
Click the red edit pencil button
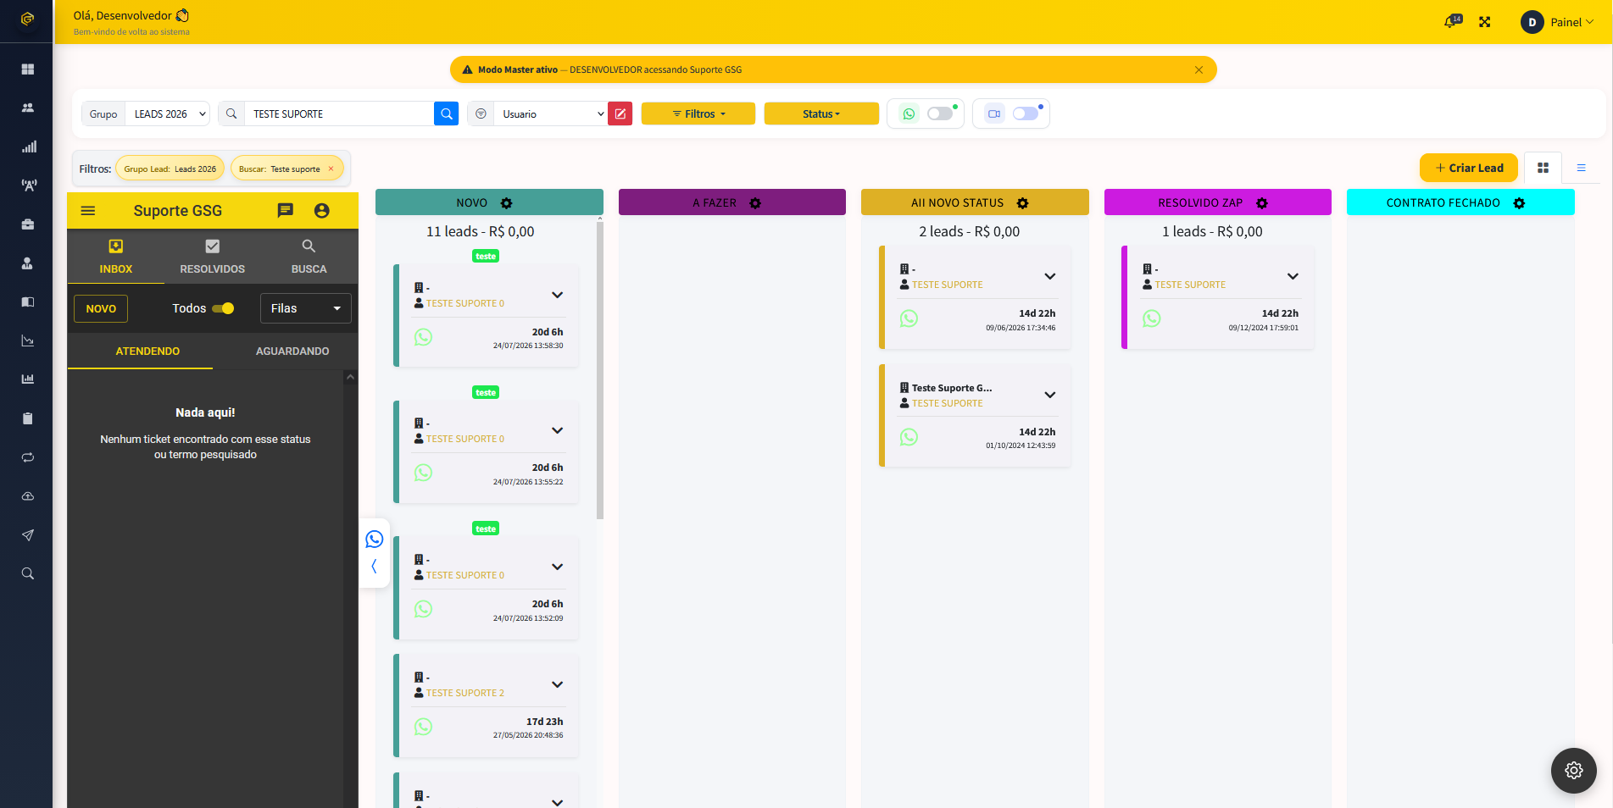coord(620,113)
